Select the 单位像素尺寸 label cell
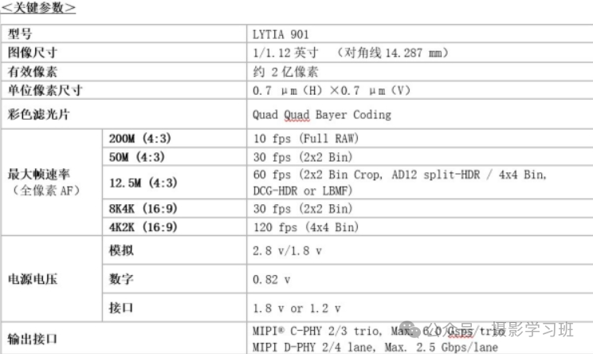Image resolution: width=593 pixels, height=354 pixels. tap(124, 90)
